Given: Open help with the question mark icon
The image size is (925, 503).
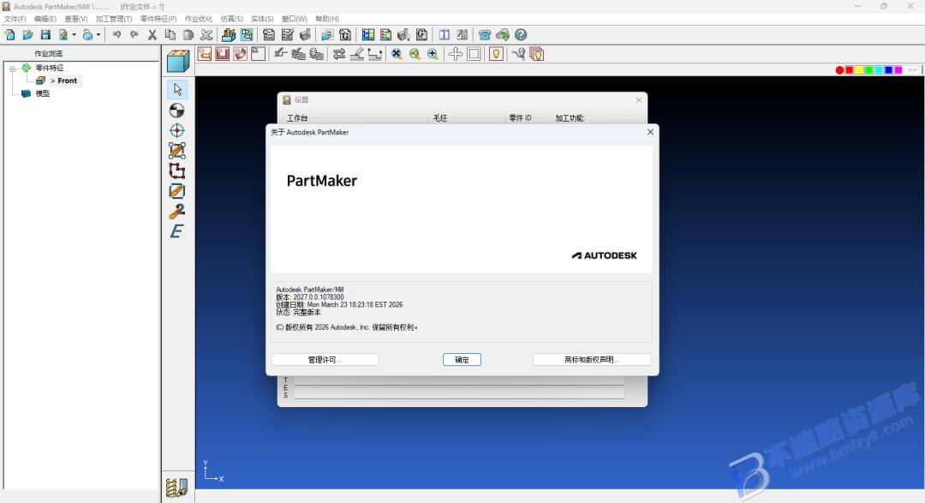Looking at the screenshot, I should click(521, 35).
